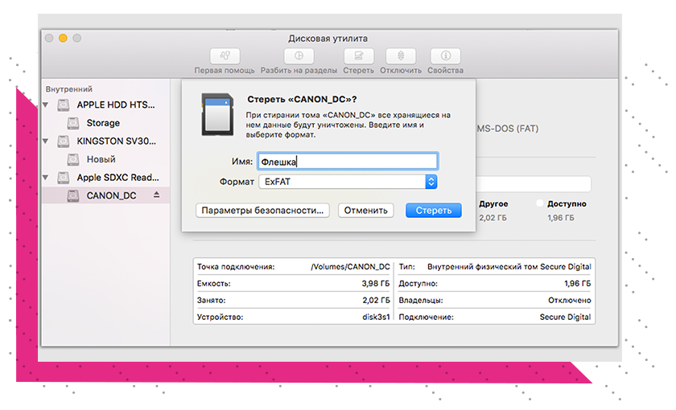Click the Apple SDXC Reader drive icon
The image size is (676, 410).
click(x=64, y=178)
